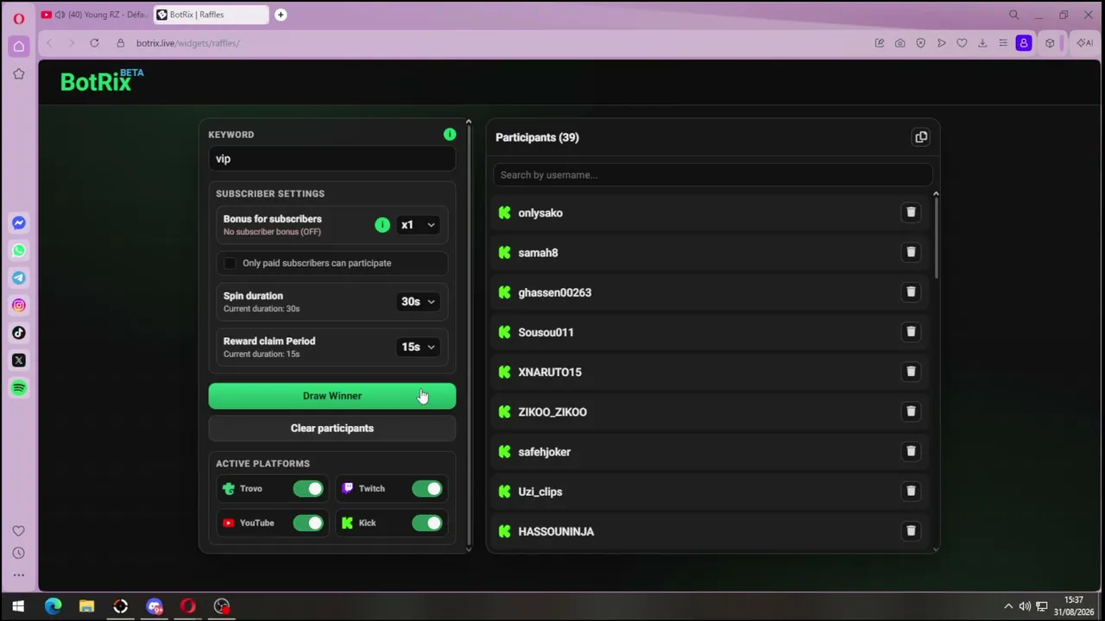This screenshot has height=621, width=1105.
Task: Toggle the Twitch platform switch
Action: point(427,489)
